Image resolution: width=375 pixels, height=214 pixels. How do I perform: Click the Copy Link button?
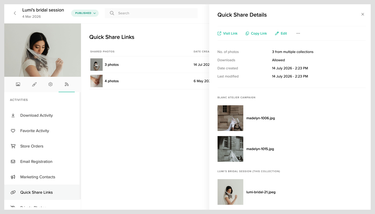256,33
